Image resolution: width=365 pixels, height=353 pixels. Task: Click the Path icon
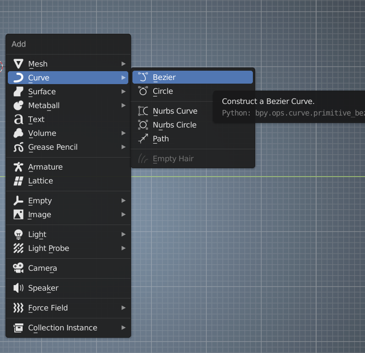point(143,139)
